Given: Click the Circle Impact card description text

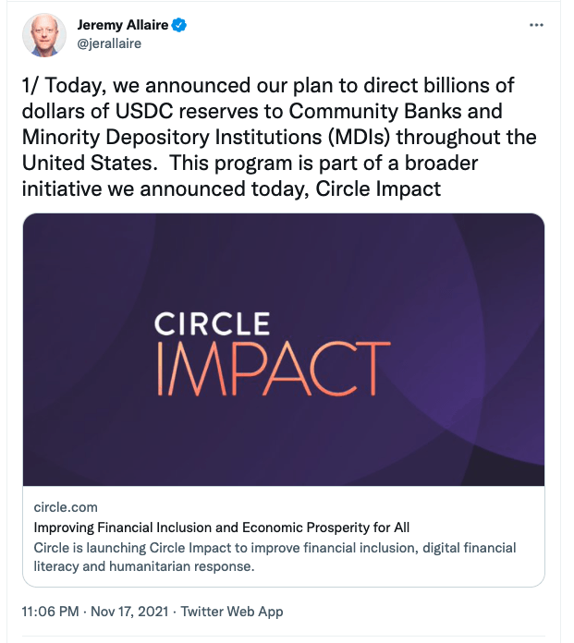Looking at the screenshot, I should coord(275,557).
